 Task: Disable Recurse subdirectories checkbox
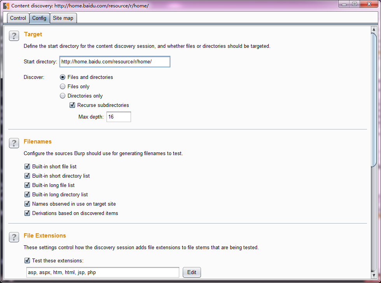[x=72, y=105]
